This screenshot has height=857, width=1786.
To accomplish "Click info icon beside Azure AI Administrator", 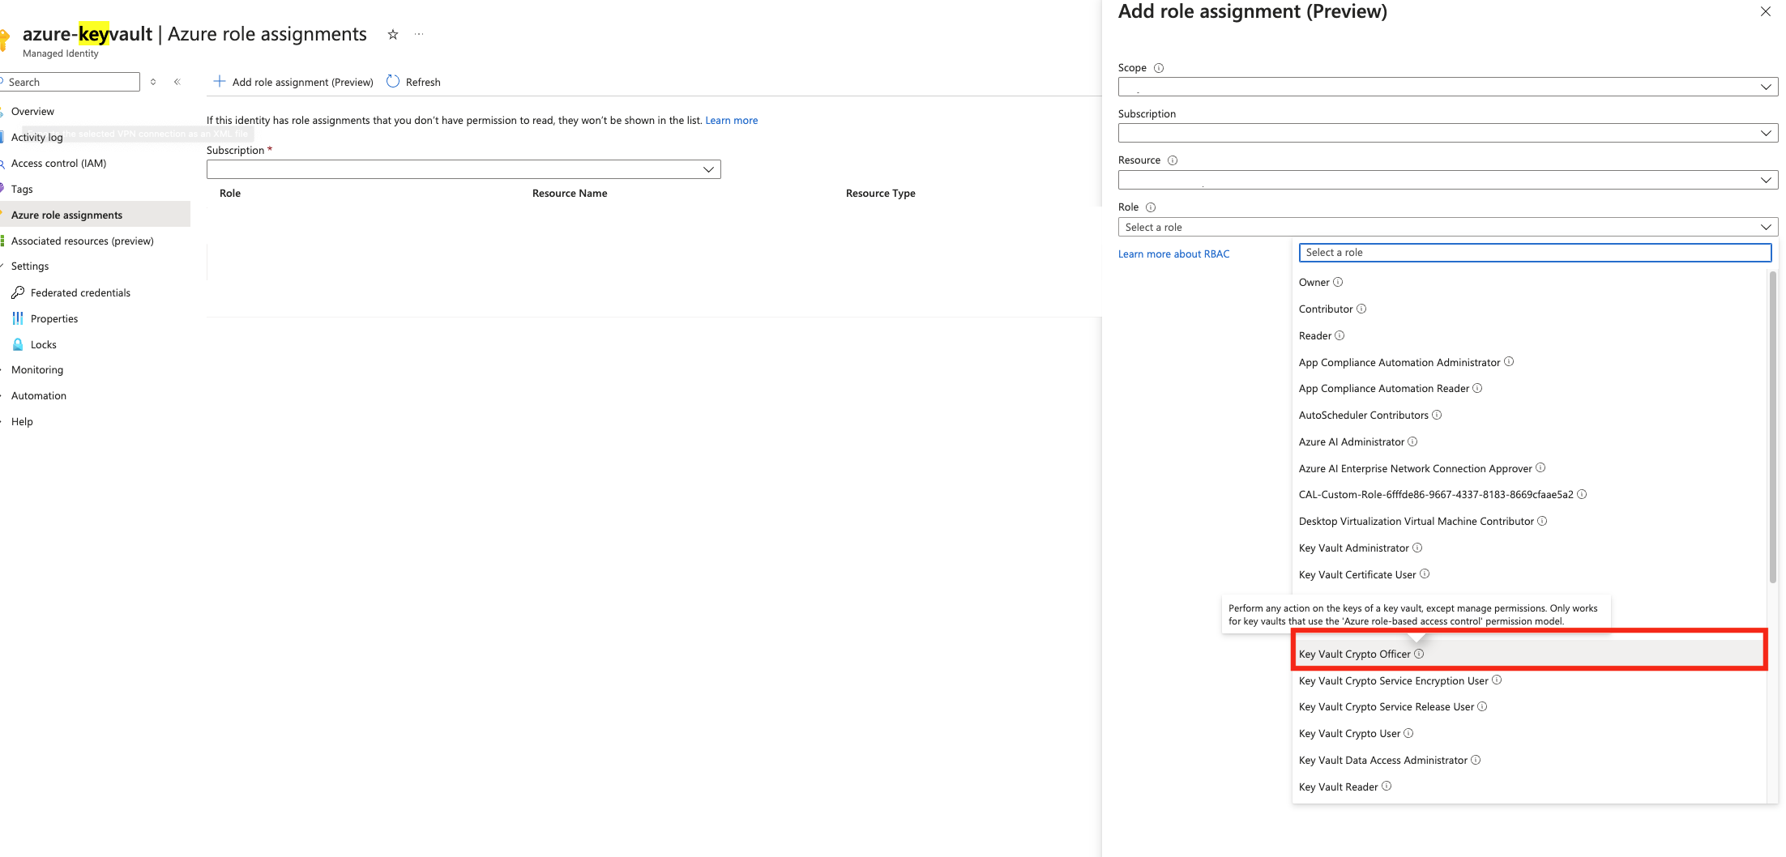I will click(1412, 441).
